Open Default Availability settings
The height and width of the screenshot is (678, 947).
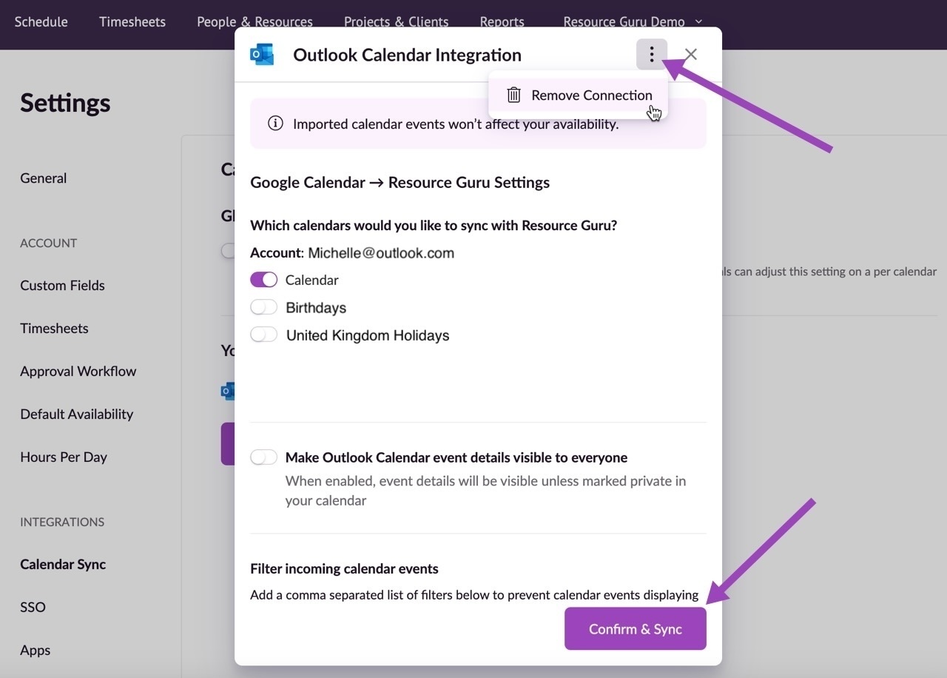pyautogui.click(x=77, y=414)
